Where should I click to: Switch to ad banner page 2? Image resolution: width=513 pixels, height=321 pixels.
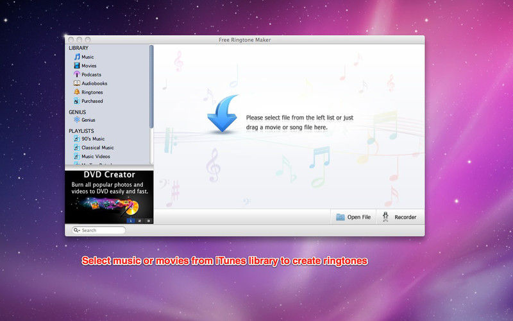pos(140,221)
